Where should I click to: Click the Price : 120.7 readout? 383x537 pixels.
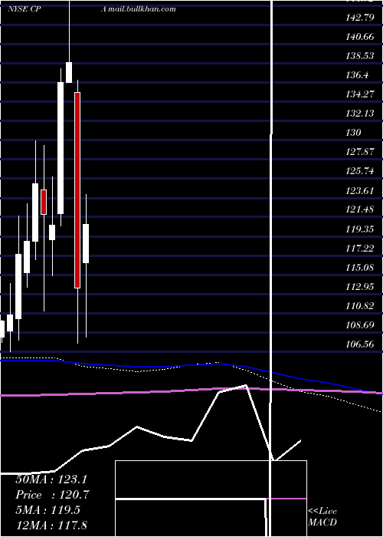click(53, 495)
